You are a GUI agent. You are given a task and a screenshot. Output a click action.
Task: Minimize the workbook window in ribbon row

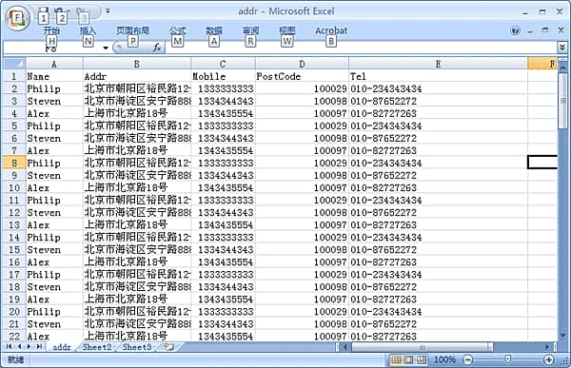pyautogui.click(x=530, y=31)
